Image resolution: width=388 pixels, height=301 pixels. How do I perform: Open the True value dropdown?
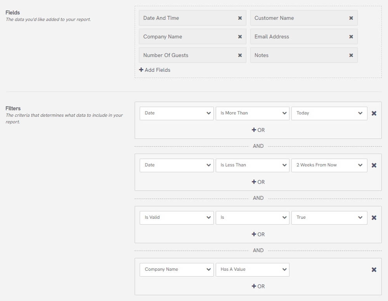pos(329,218)
